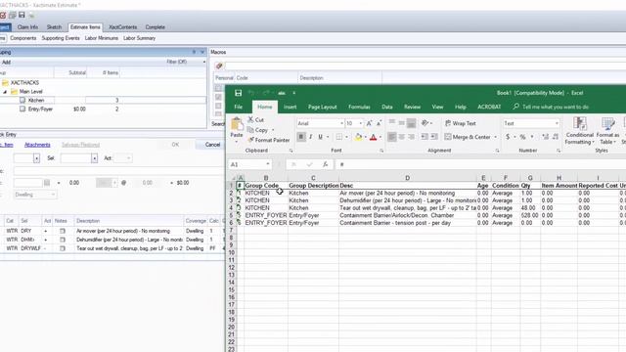Click the Format as Table icon
Image resolution: width=626 pixels, height=352 pixels.
click(607, 123)
